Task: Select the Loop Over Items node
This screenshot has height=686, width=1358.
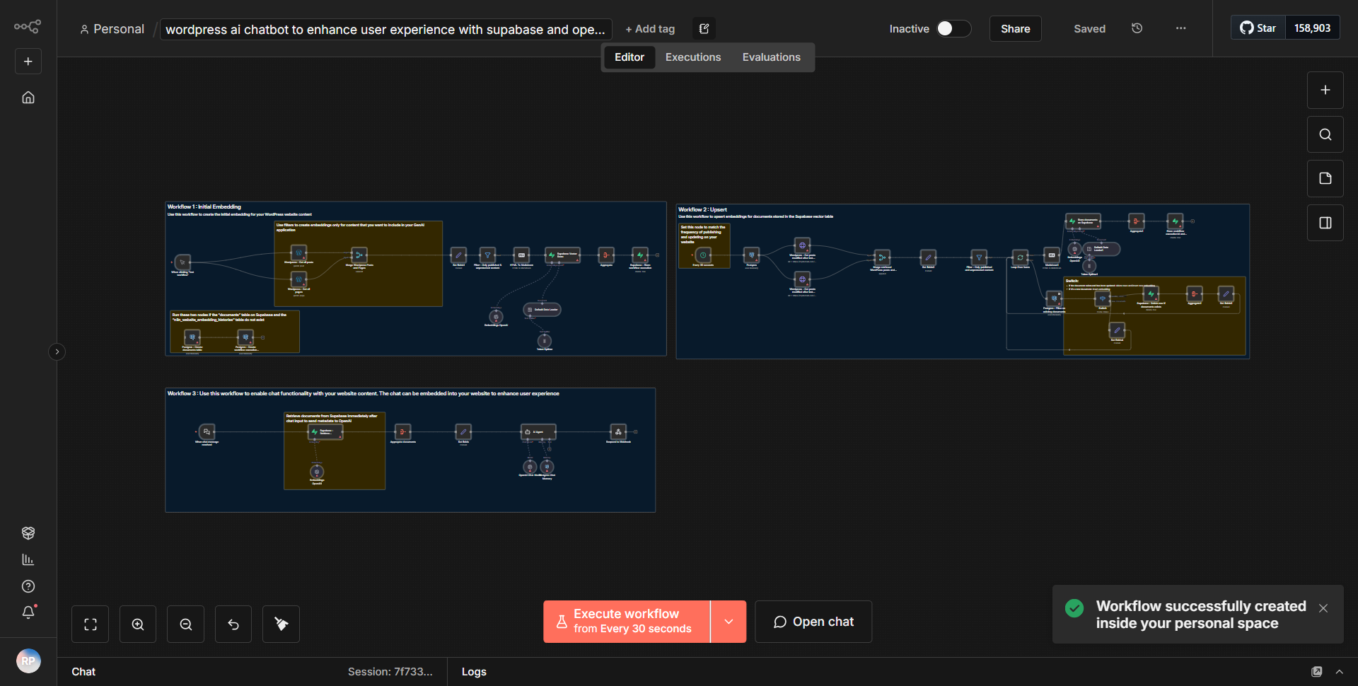Action: point(1020,257)
